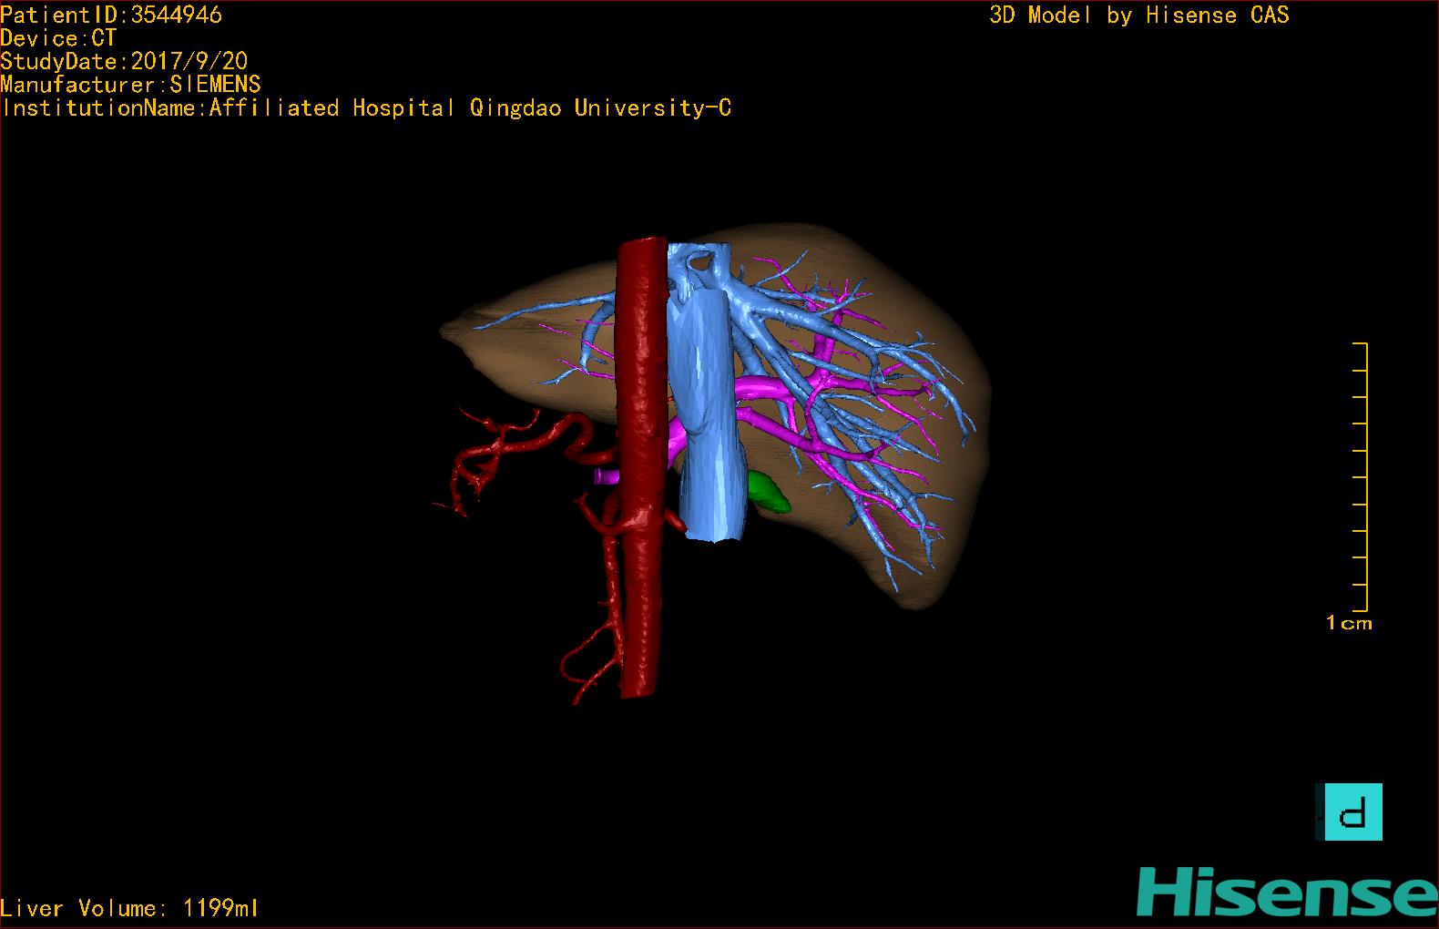Click the 1cm scale label

coord(1349,623)
